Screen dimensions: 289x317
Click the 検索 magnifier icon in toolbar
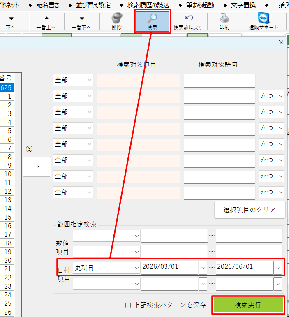152,19
